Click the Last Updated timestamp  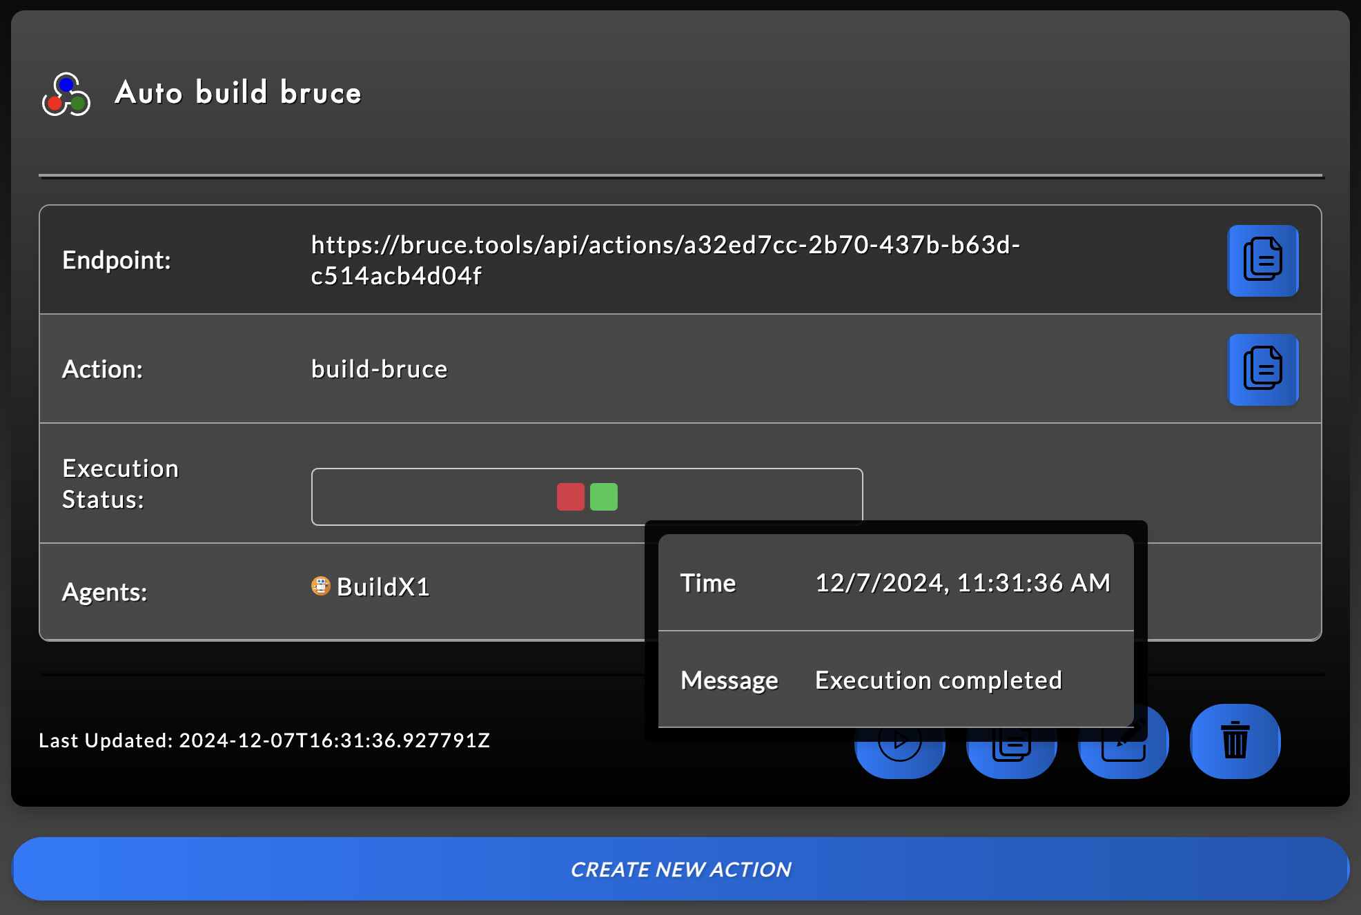coord(264,740)
